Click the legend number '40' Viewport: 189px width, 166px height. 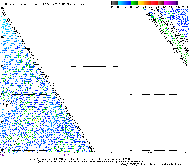point(164,7)
